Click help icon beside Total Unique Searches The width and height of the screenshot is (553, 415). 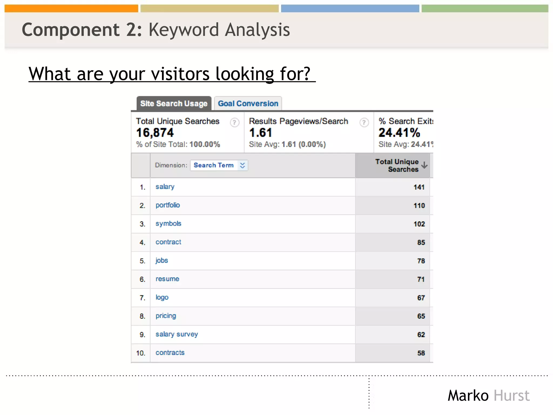[x=234, y=123]
